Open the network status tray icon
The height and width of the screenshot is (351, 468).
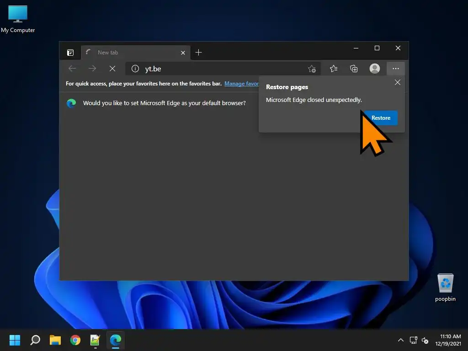[413, 340]
